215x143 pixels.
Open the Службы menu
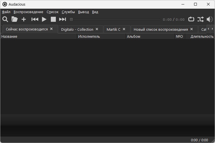[x=68, y=12]
